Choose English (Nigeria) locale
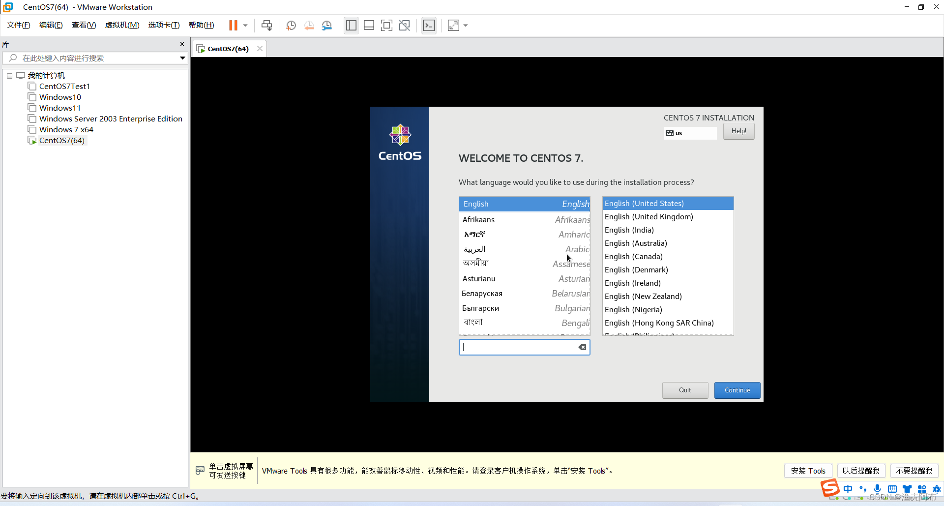The image size is (944, 506). tap(668, 309)
